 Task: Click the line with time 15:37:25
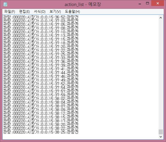tap(41, 54)
